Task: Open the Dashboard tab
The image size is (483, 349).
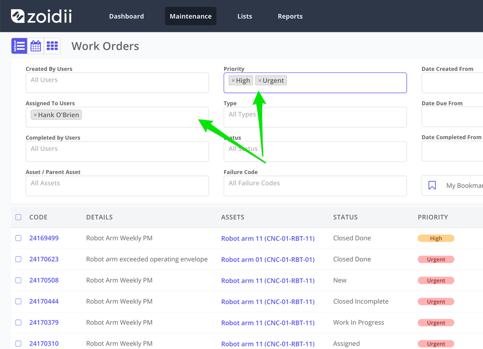Action: (x=126, y=16)
